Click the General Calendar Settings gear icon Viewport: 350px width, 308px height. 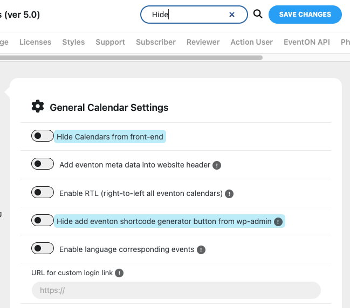click(38, 107)
